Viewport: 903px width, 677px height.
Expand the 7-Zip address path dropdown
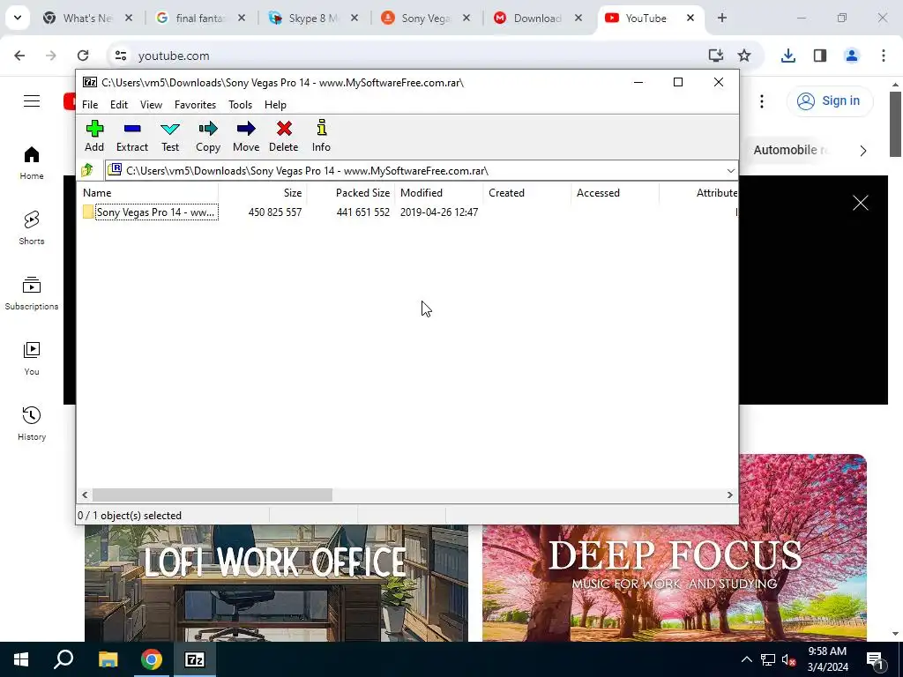[x=730, y=171]
